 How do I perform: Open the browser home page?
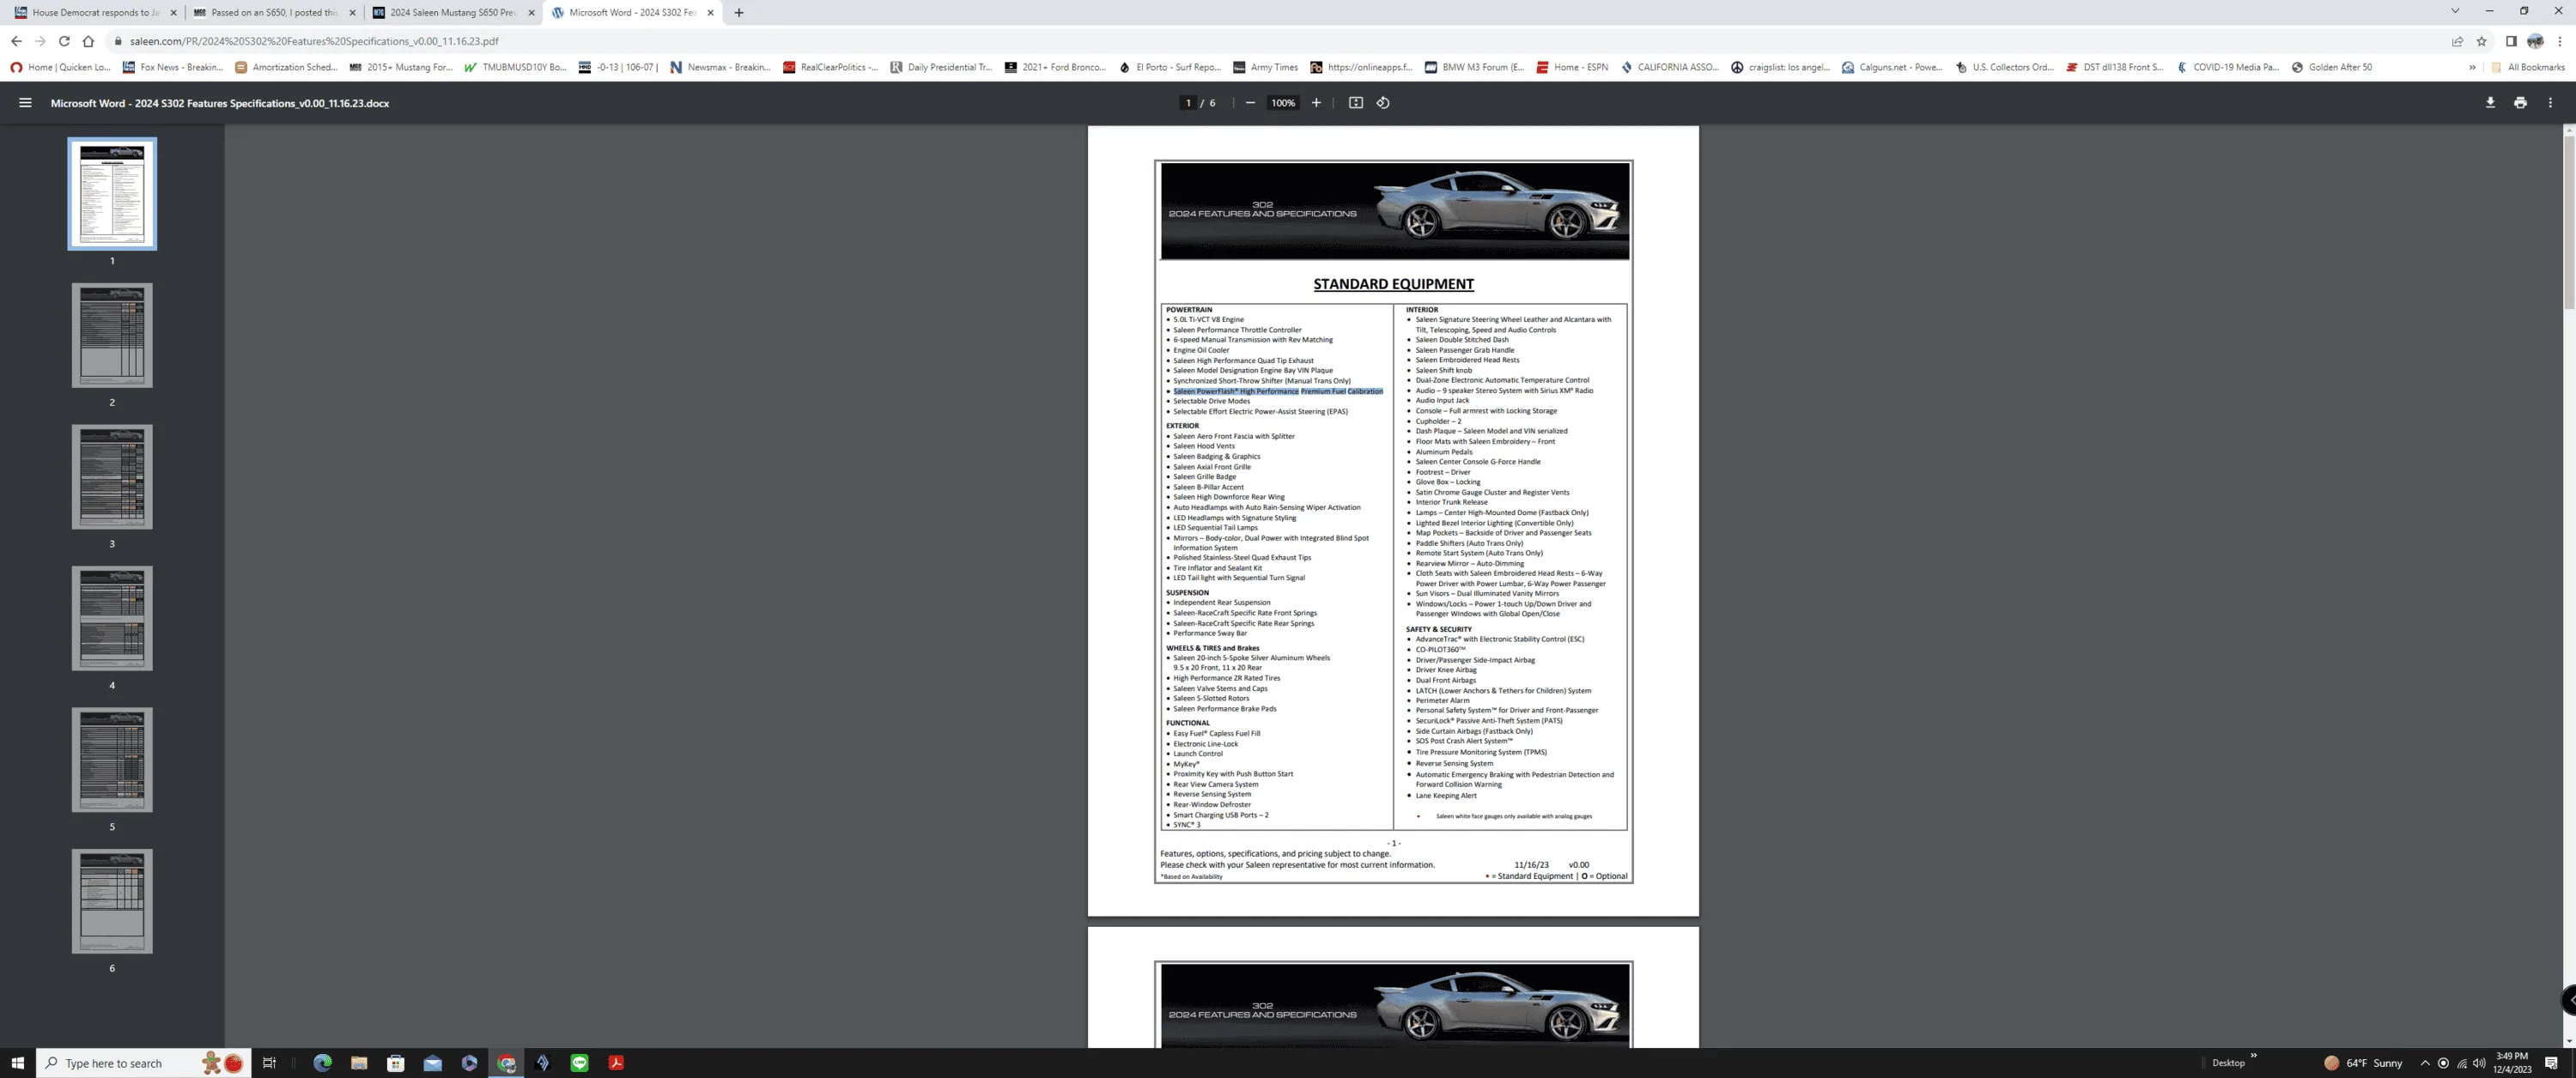tap(88, 41)
